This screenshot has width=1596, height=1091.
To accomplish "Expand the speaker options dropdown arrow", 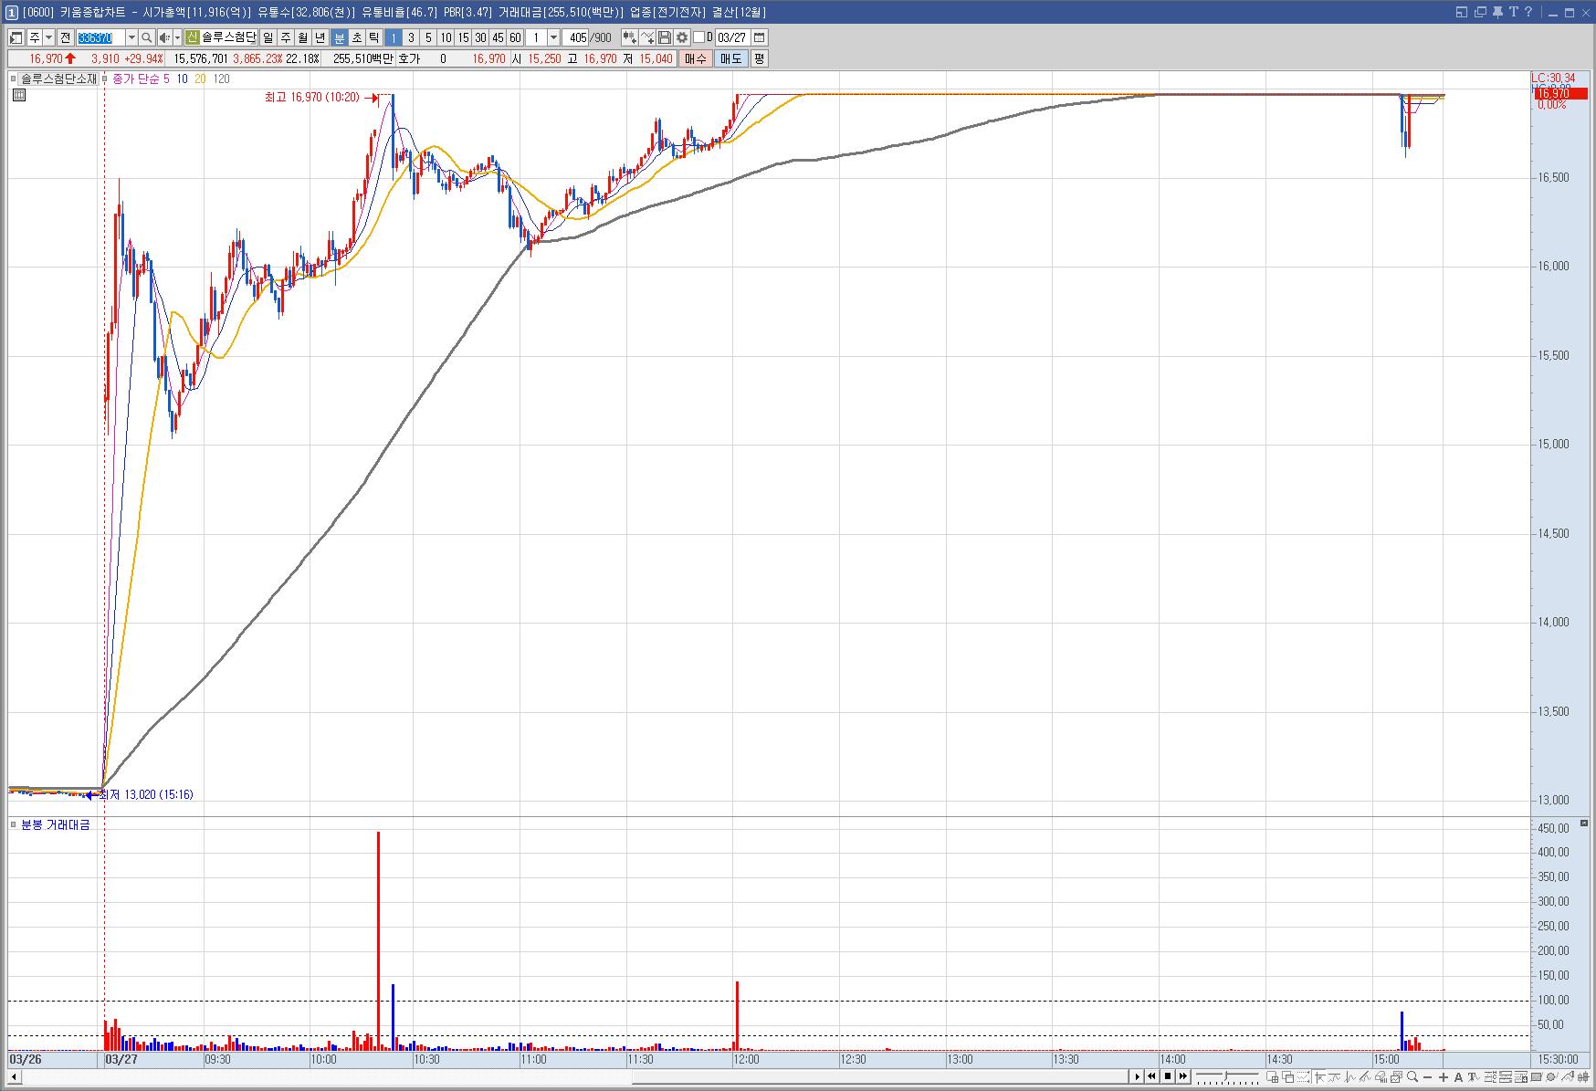I will tap(177, 37).
